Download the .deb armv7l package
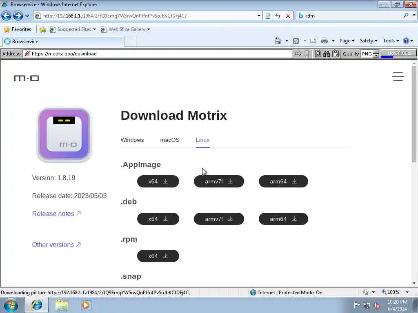Image resolution: width=418 pixels, height=313 pixels. click(x=219, y=219)
